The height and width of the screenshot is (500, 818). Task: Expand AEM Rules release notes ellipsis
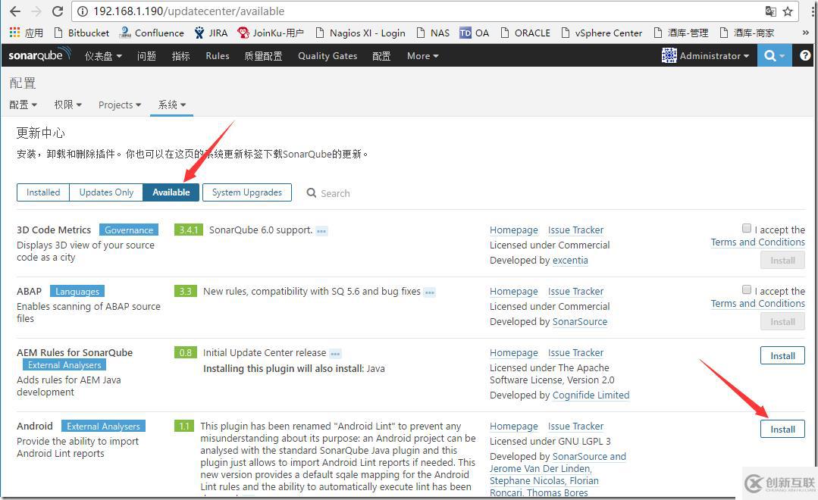(335, 354)
